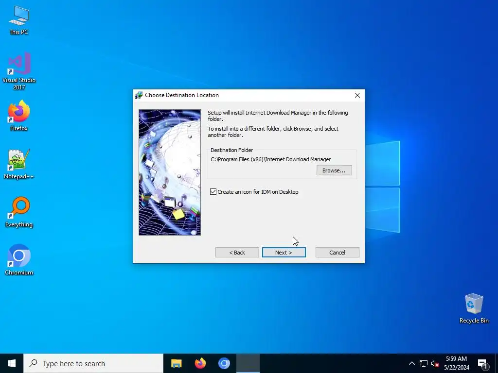Cancel the IDM installation
Screen dimensions: 498x373
(x=338, y=253)
